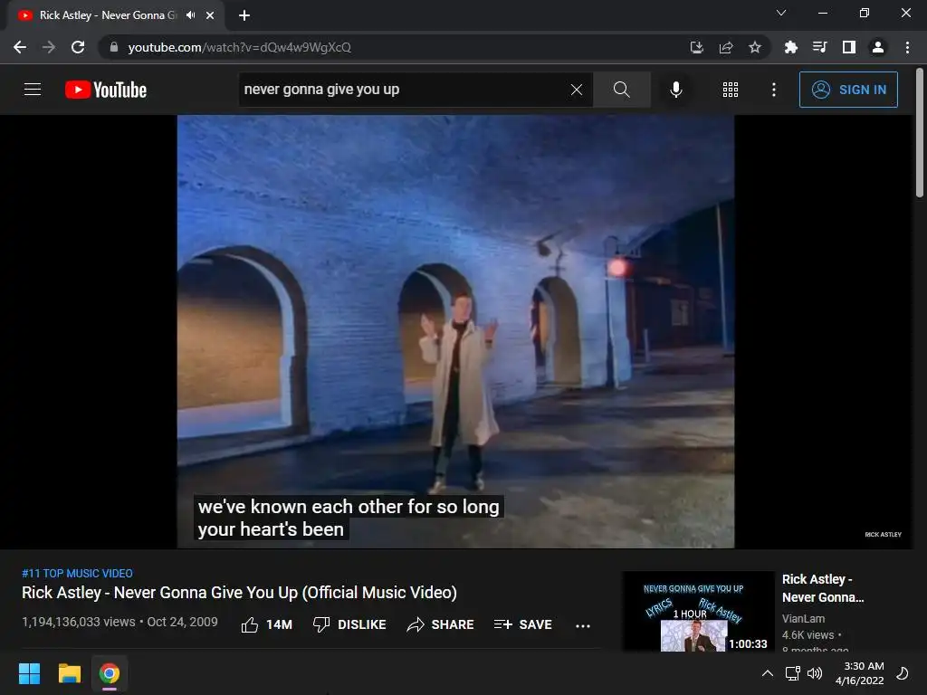Reload the YouTube page
Viewport: 927px width, 695px height.
(78, 47)
